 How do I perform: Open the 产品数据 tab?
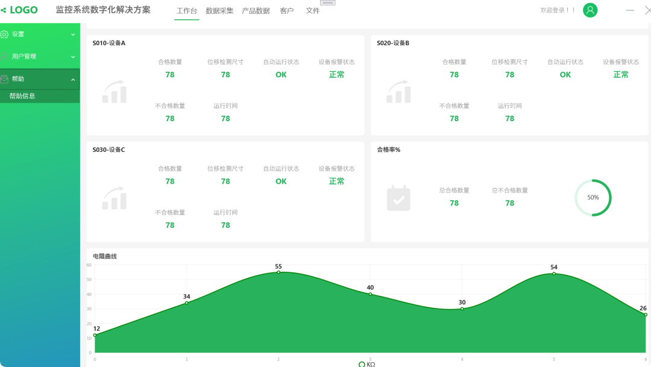[256, 10]
